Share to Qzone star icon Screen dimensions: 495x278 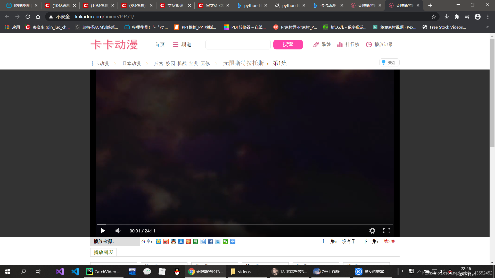[158, 241]
